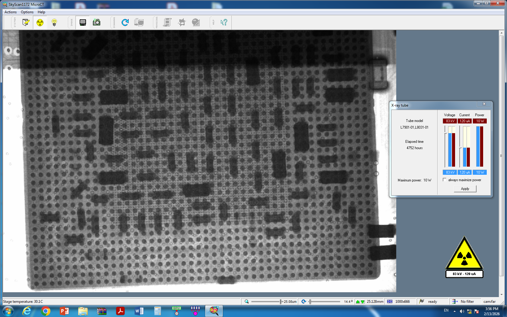Open context help question-mark arrow icon
507x317 pixels.
coord(224,22)
